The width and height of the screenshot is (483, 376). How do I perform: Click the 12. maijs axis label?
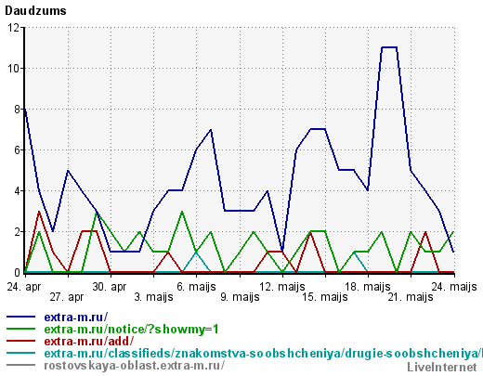tap(282, 287)
